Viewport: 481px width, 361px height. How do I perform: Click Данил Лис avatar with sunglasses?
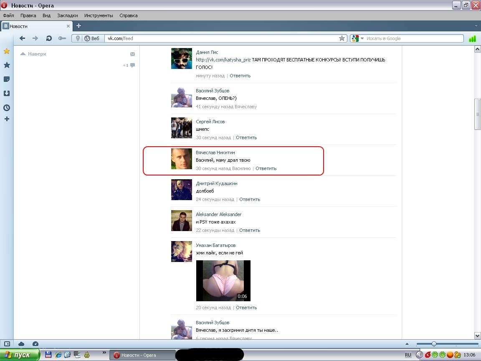pos(182,58)
